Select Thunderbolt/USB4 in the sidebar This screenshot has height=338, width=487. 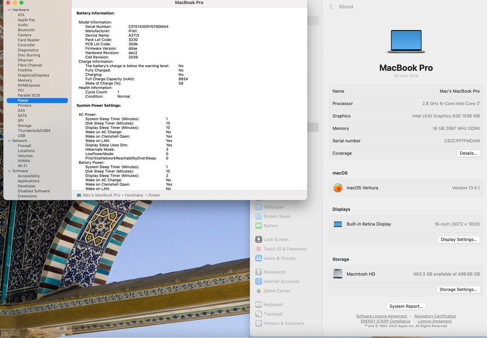tap(34, 131)
